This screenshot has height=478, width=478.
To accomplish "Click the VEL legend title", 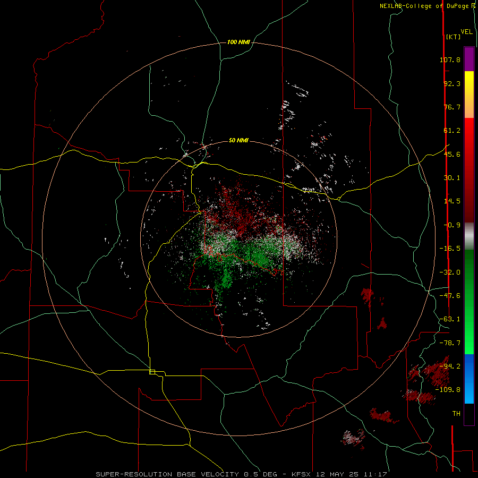I will point(466,32).
